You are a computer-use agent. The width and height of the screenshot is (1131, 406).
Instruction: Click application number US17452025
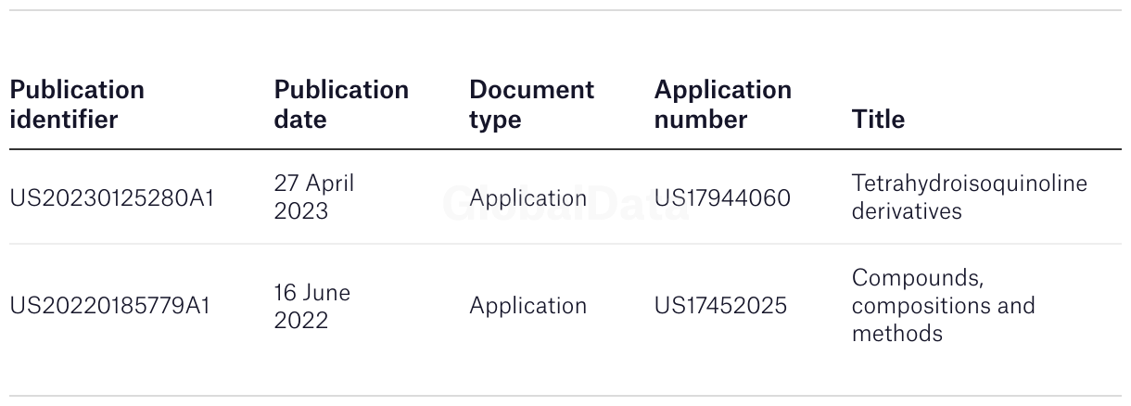(x=720, y=306)
